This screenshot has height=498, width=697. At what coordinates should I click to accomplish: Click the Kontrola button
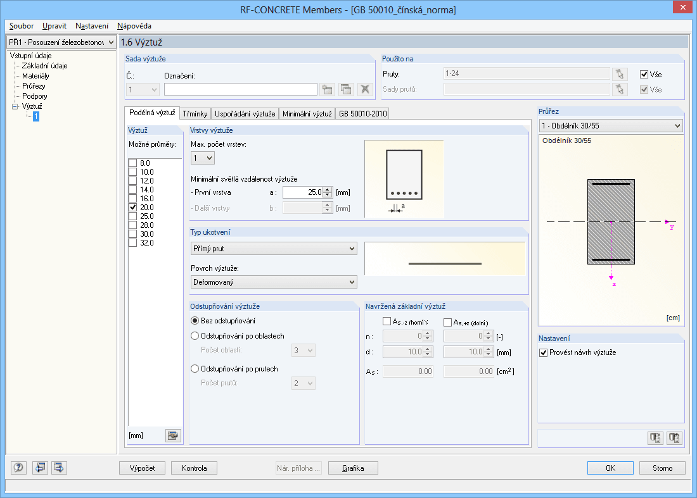click(x=195, y=468)
